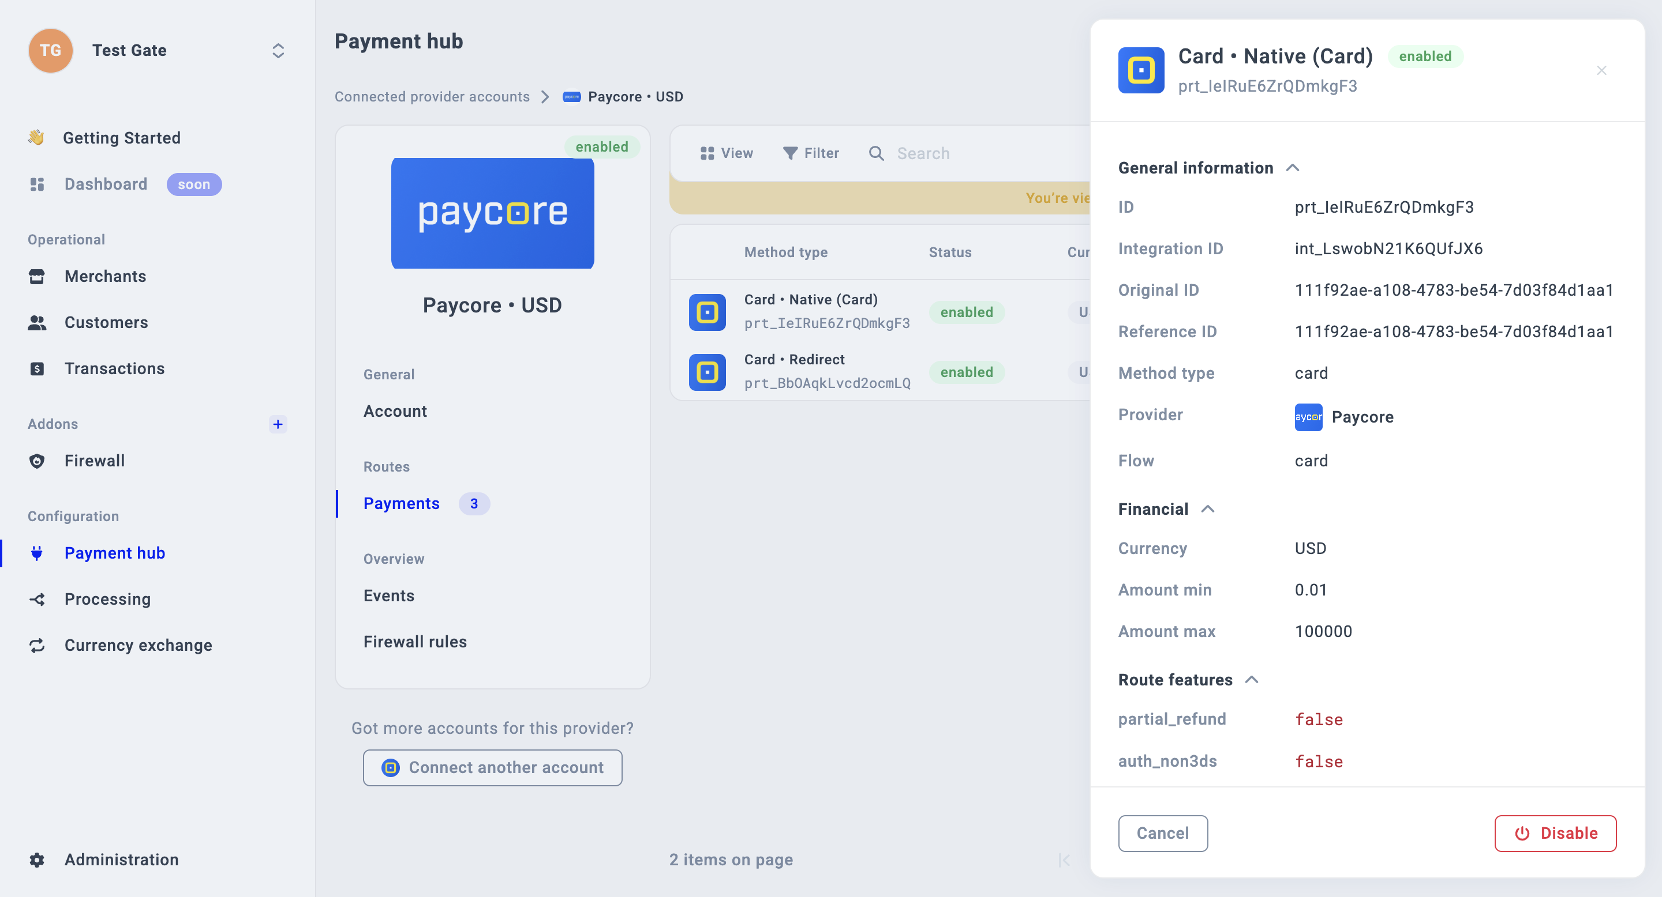1662x897 pixels.
Task: Open the View layout options
Action: tap(727, 153)
